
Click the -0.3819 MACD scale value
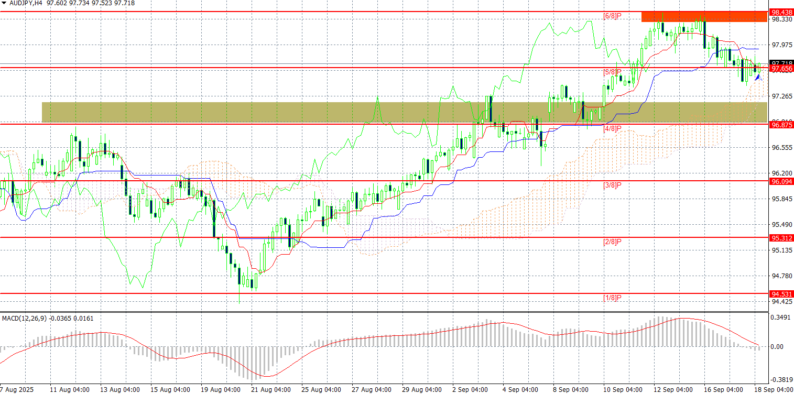click(x=780, y=380)
